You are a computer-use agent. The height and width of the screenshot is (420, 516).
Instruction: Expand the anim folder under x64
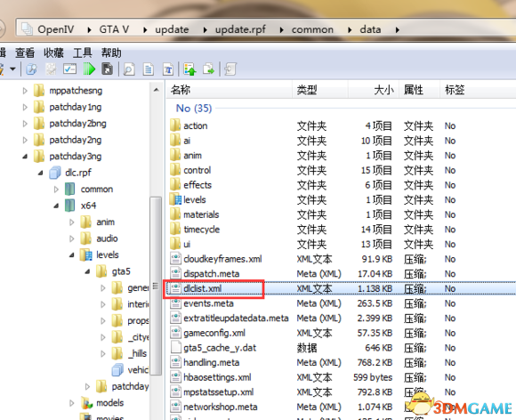click(72, 222)
